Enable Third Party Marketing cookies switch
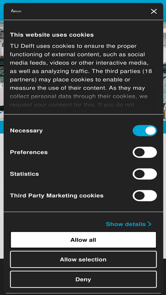 [x=145, y=195]
